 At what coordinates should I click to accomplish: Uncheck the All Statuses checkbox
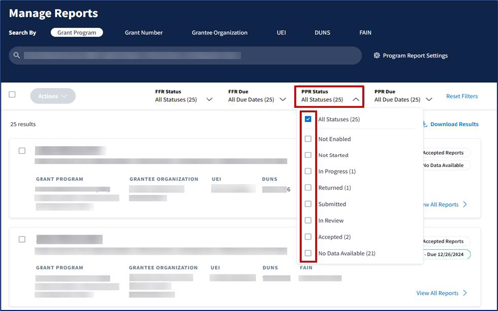coord(308,119)
